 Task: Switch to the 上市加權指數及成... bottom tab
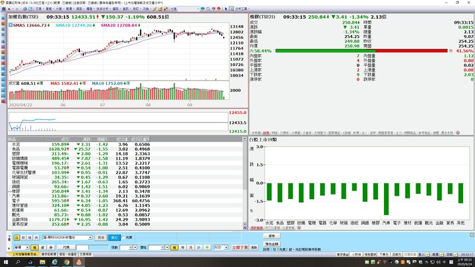[x=24, y=254]
